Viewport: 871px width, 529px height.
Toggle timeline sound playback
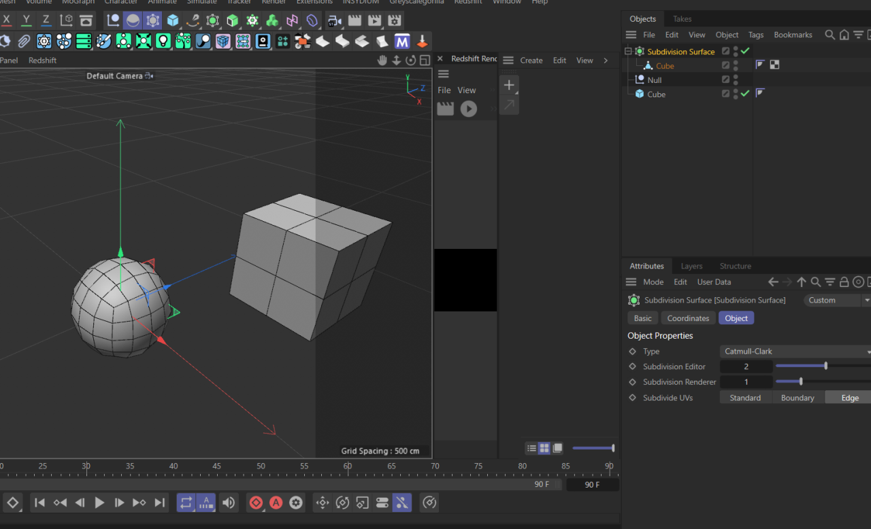coord(228,502)
